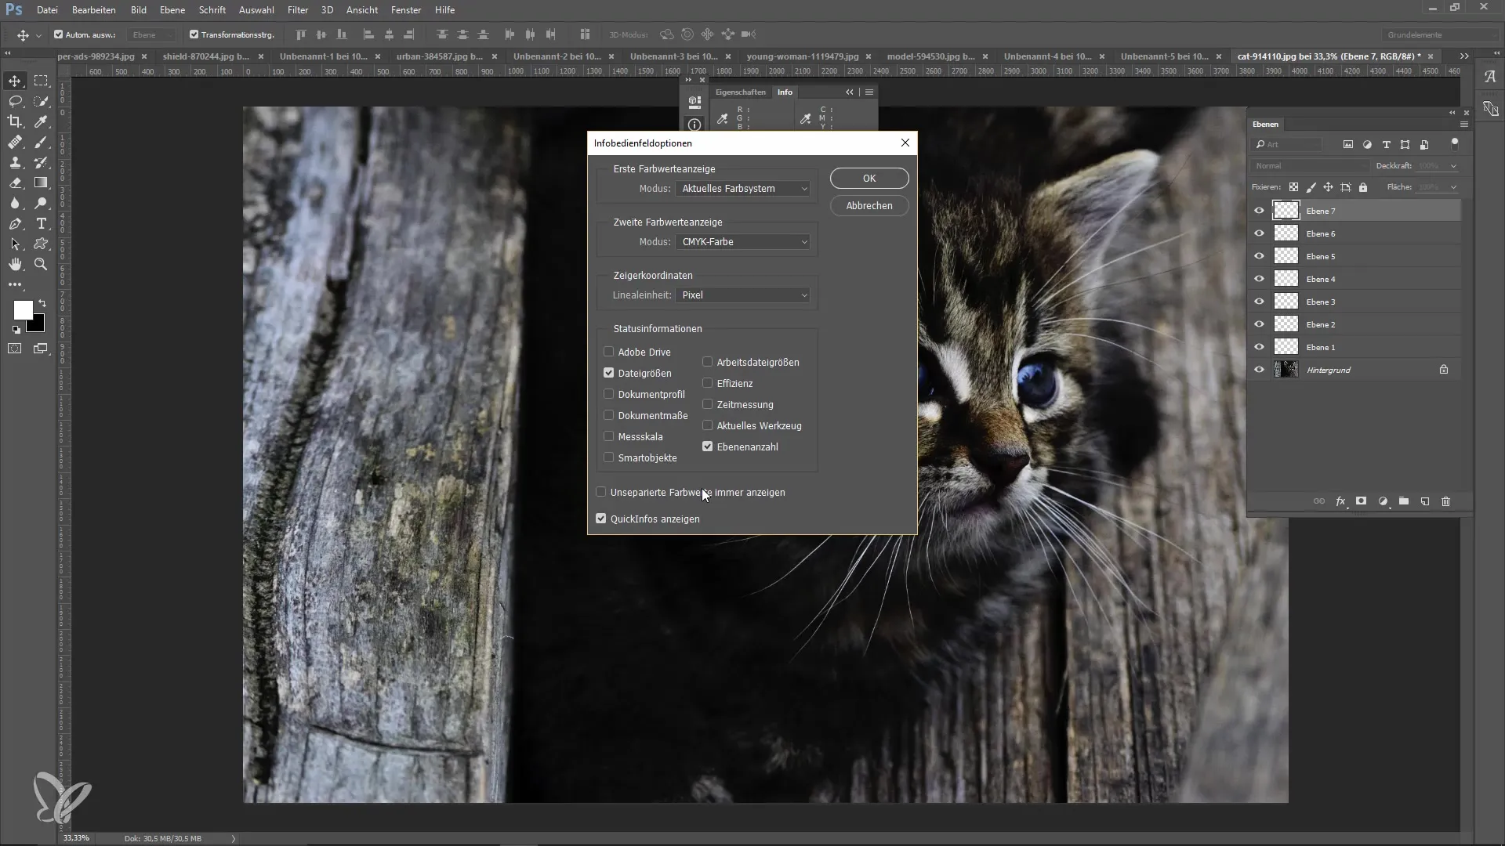Image resolution: width=1505 pixels, height=846 pixels.
Task: Open the Fläche fill dropdown
Action: coord(1453,187)
